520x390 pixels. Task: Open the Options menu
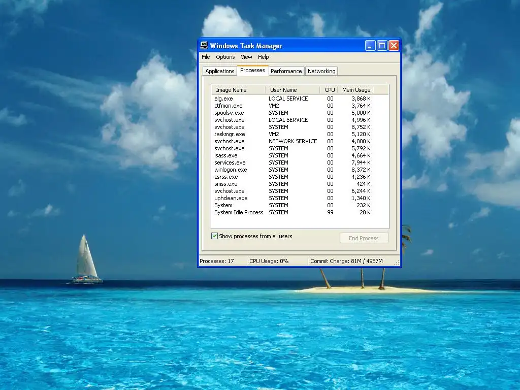[x=225, y=57]
